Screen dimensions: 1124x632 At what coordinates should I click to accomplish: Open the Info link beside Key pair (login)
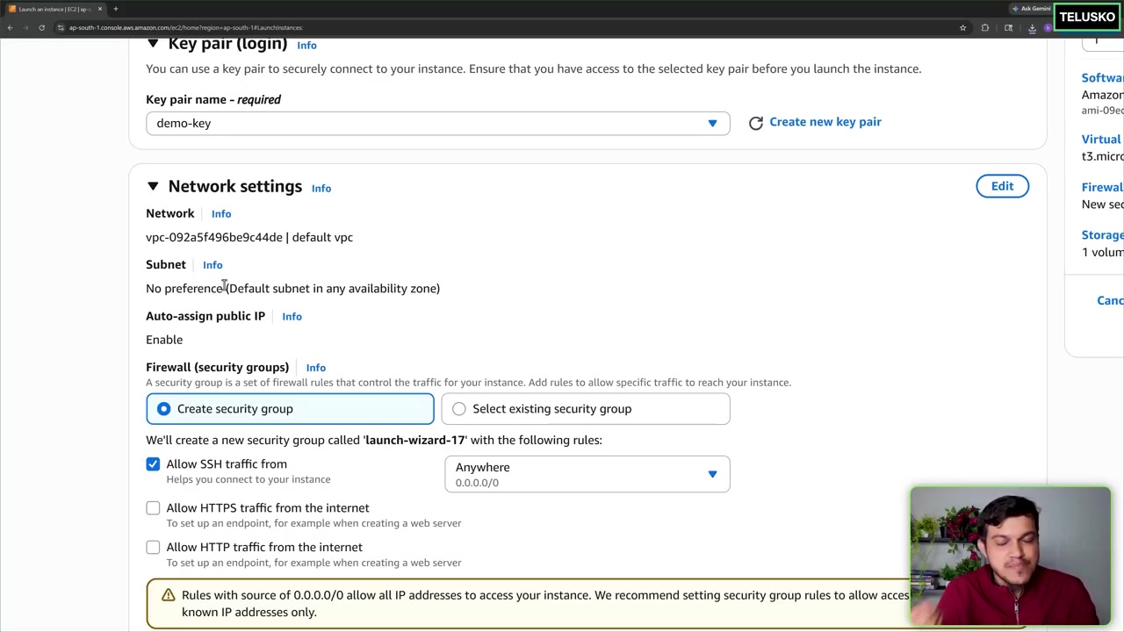(x=306, y=45)
